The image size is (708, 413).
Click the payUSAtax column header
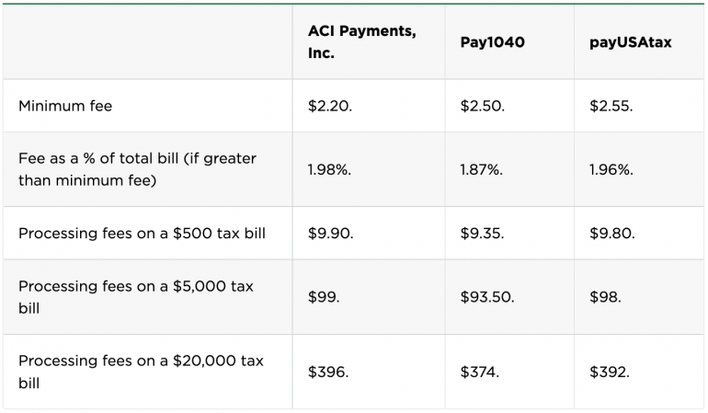[630, 42]
